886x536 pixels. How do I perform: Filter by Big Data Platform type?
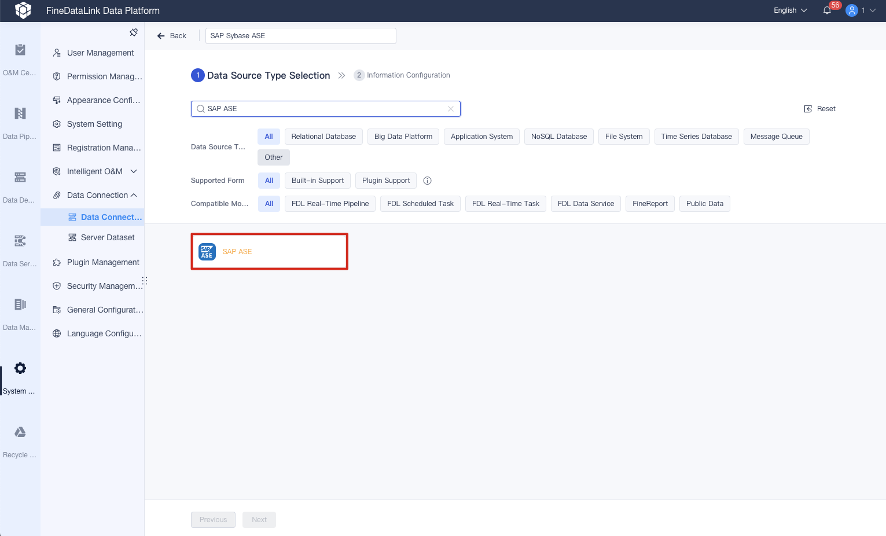click(403, 137)
